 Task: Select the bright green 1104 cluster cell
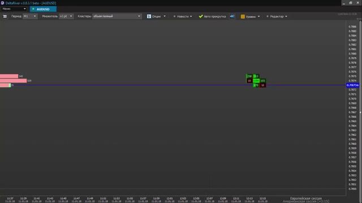256,81
